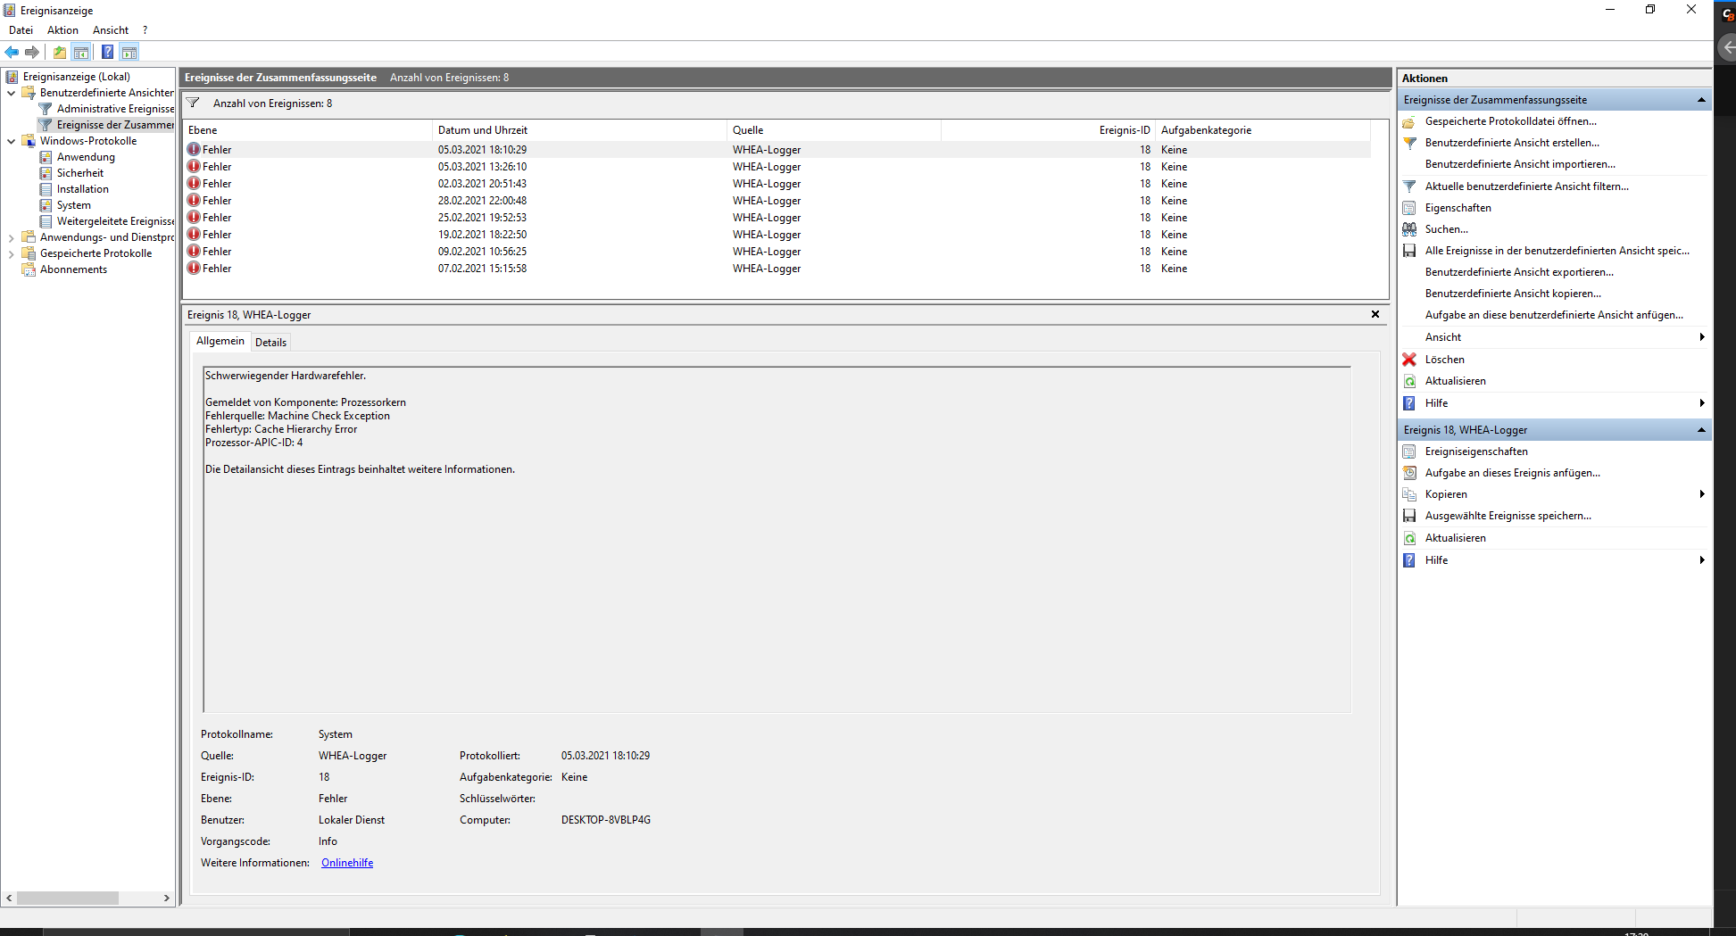
Task: Sort by the Aufgabenkategorie column header
Action: pos(1263,130)
